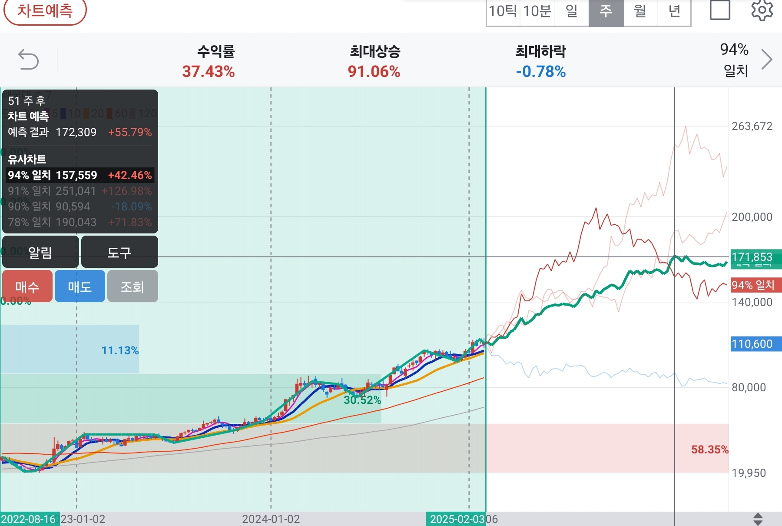Tap the 80,000 axis price label

(749, 387)
